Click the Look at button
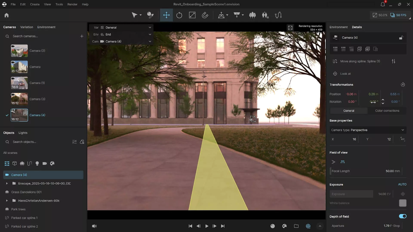 [x=345, y=74]
